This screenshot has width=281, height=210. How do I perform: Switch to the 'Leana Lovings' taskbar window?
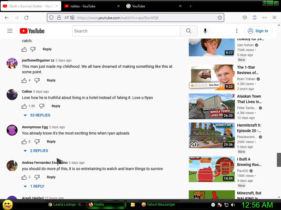66,205
